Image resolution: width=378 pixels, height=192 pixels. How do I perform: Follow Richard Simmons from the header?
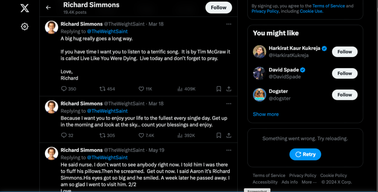point(219,7)
